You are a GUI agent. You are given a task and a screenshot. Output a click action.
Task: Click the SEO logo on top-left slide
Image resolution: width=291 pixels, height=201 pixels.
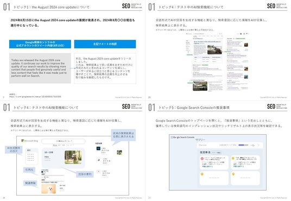132,6
